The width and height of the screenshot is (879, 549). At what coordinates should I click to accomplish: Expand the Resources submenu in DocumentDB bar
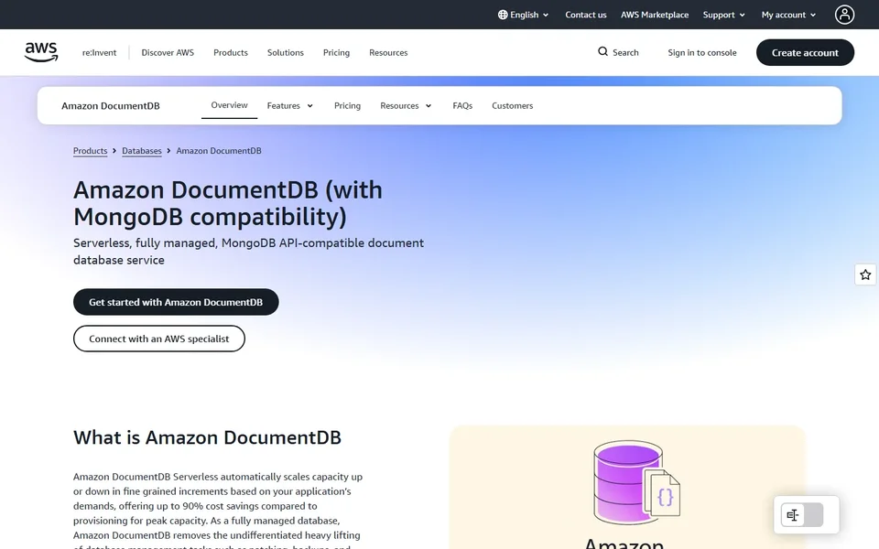point(406,106)
